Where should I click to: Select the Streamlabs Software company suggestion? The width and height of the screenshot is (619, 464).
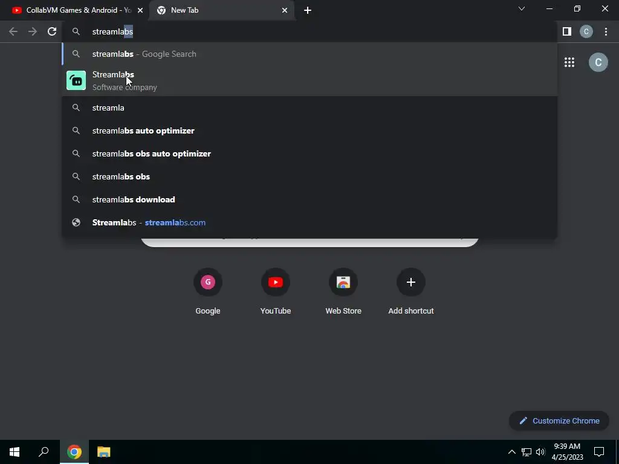pyautogui.click(x=309, y=80)
